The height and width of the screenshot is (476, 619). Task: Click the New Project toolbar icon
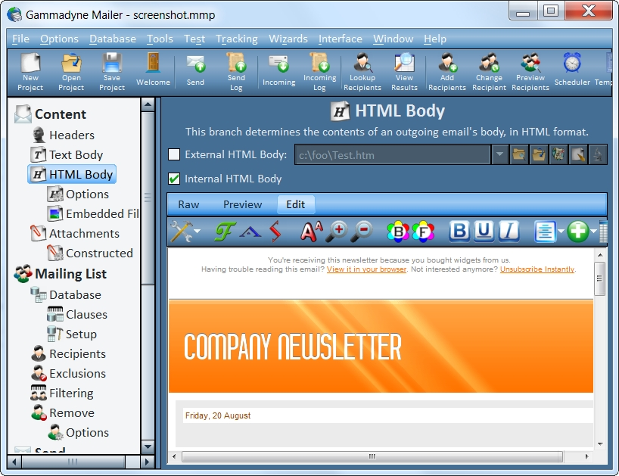30,72
